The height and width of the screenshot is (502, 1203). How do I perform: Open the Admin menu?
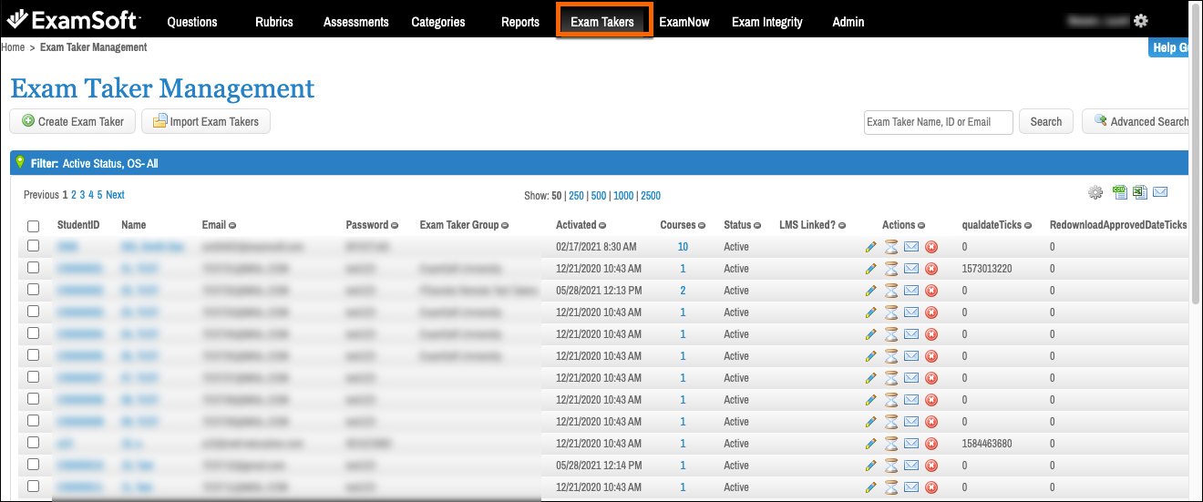848,22
